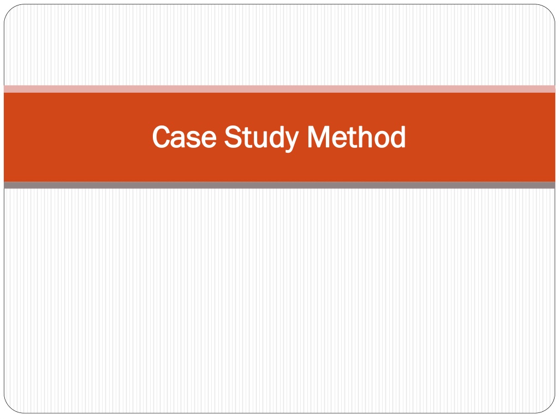
Task: Click the rounded top-right corner of the slide
Action: coord(549,10)
